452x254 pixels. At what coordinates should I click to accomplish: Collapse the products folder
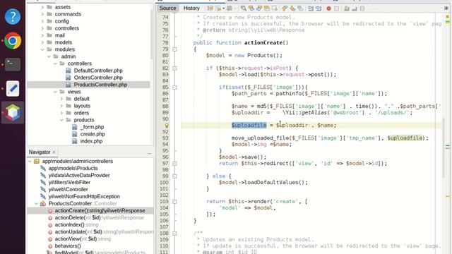(61, 120)
